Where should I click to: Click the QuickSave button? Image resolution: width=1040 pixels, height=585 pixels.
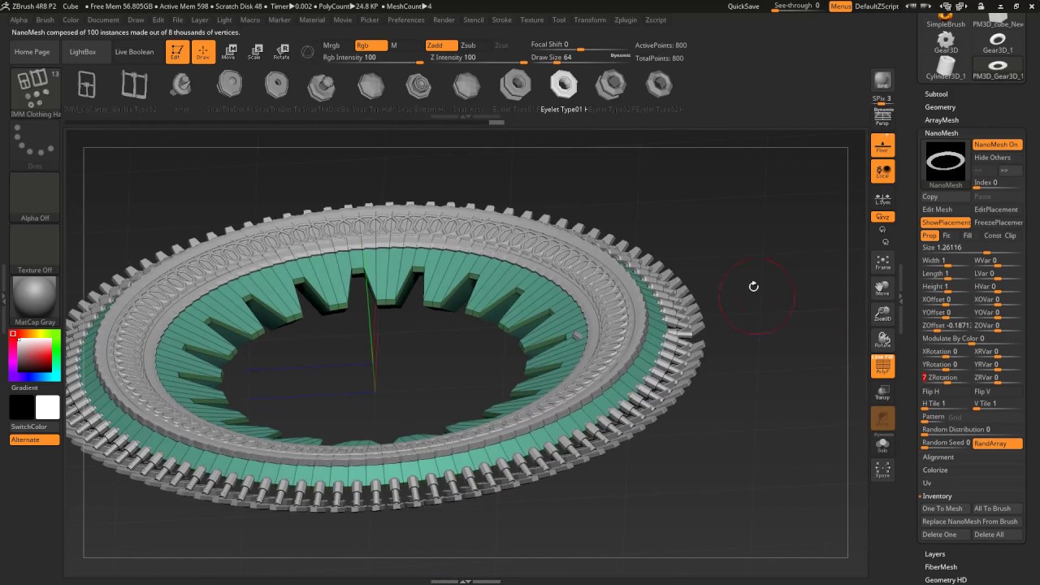(743, 6)
